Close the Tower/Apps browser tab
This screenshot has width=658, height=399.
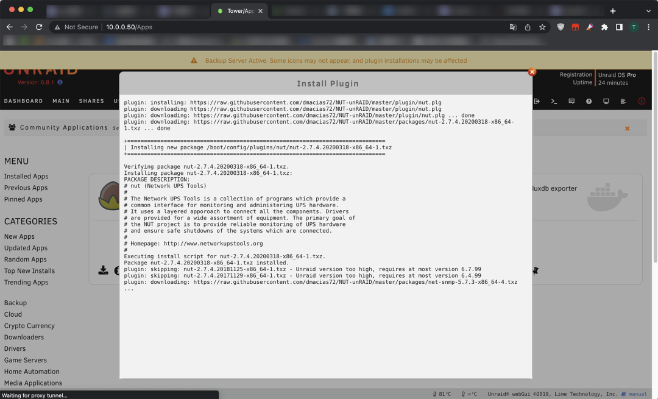pos(260,11)
